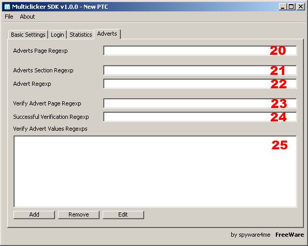Open the File menu
This screenshot has height=246, width=308.
click(x=9, y=17)
